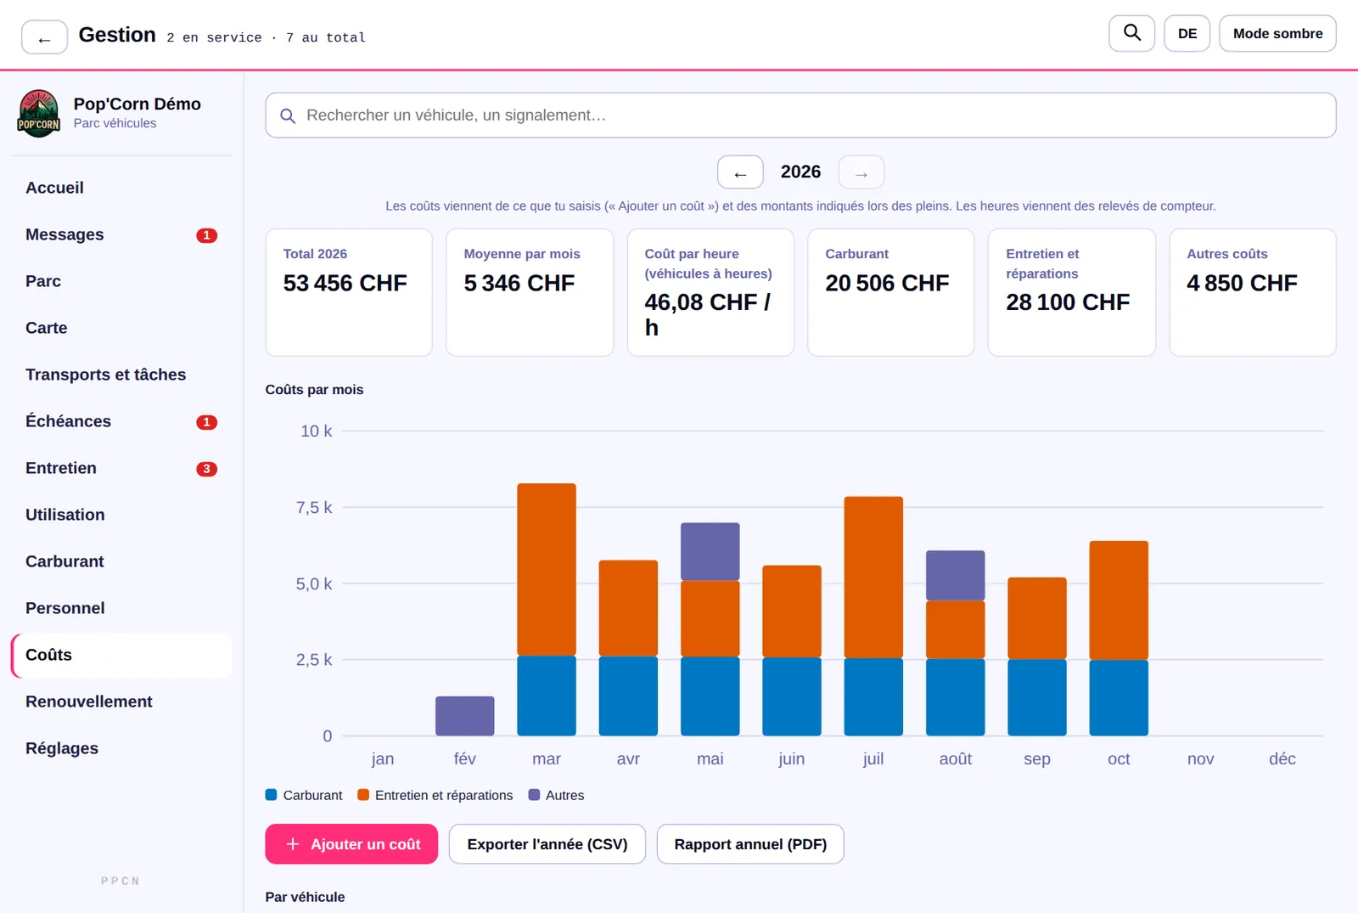This screenshot has width=1358, height=913.
Task: Open Renouvellement in the sidebar
Action: coord(121,702)
